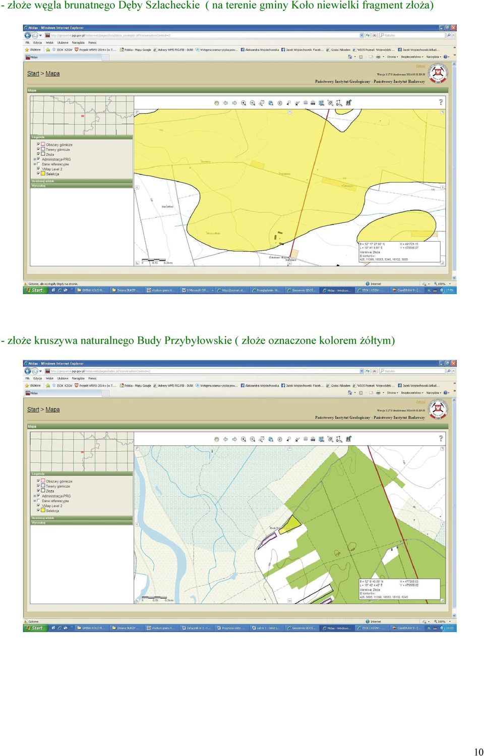
Task: Toggle Obszary górnicze checkbox in lower legend
Action: pyautogui.click(x=38, y=481)
